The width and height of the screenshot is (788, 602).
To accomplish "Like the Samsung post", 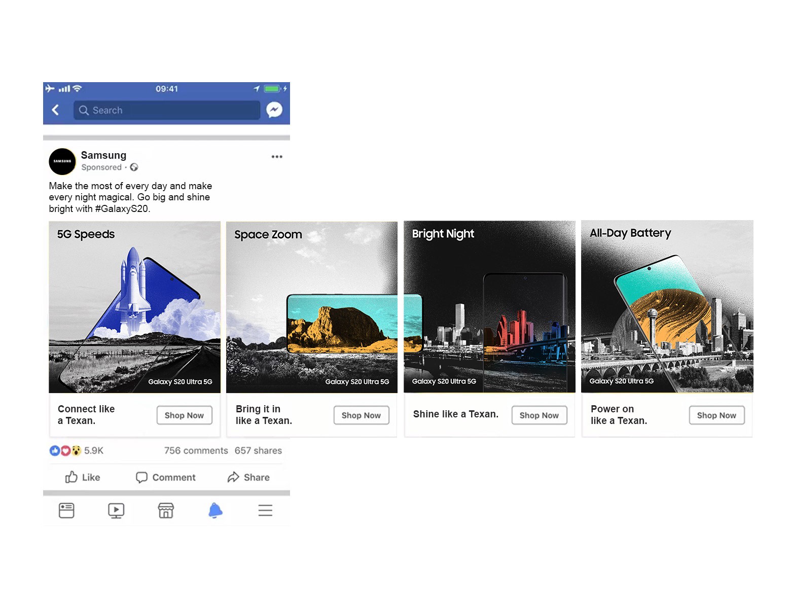I will [x=83, y=477].
